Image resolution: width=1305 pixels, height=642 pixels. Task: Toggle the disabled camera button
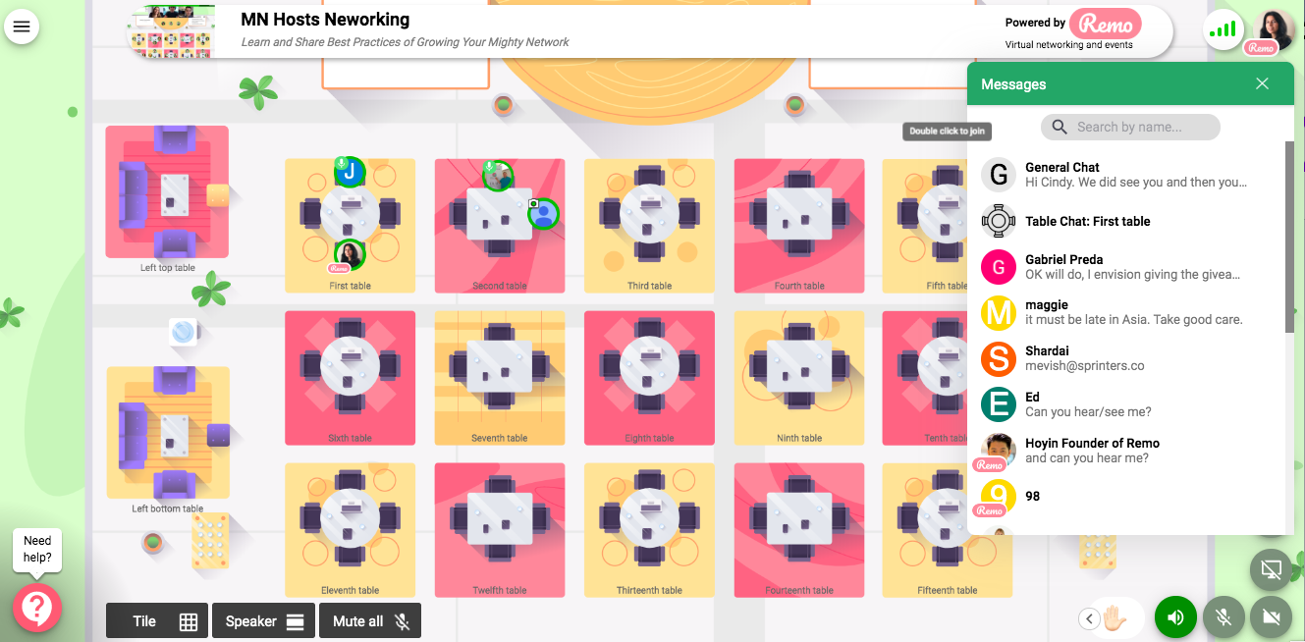[1270, 617]
